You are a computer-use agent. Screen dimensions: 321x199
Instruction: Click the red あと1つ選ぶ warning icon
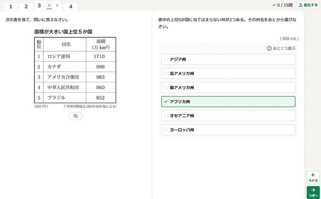click(x=269, y=48)
